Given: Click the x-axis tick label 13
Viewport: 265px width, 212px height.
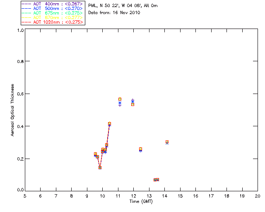Looking at the screenshot, I should [x=149, y=196].
